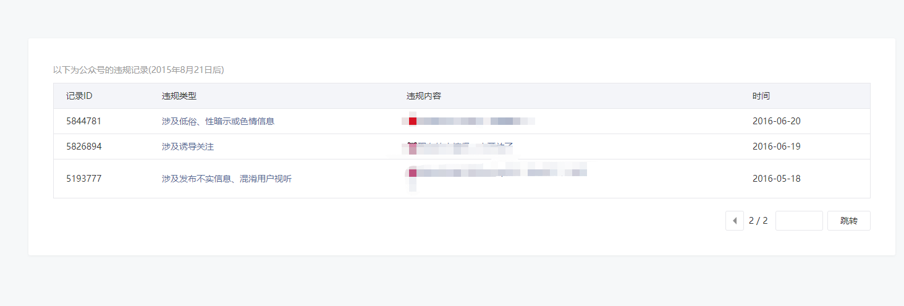Select record ID 5193777
Screen dimensions: 904x306
coord(83,179)
